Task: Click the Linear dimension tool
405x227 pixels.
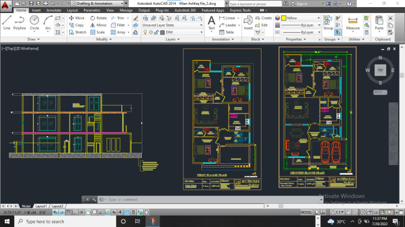Action: coord(228,18)
